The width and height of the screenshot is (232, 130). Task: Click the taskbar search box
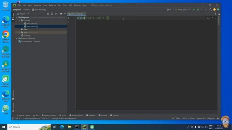[x=29, y=127]
